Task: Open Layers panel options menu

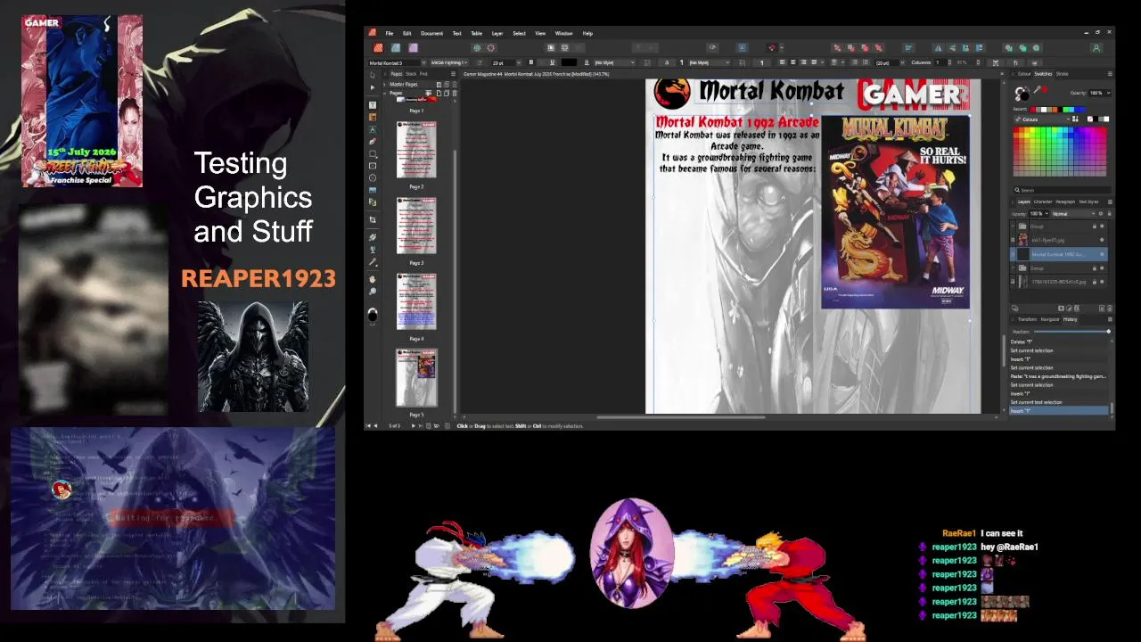Action: (1110, 202)
